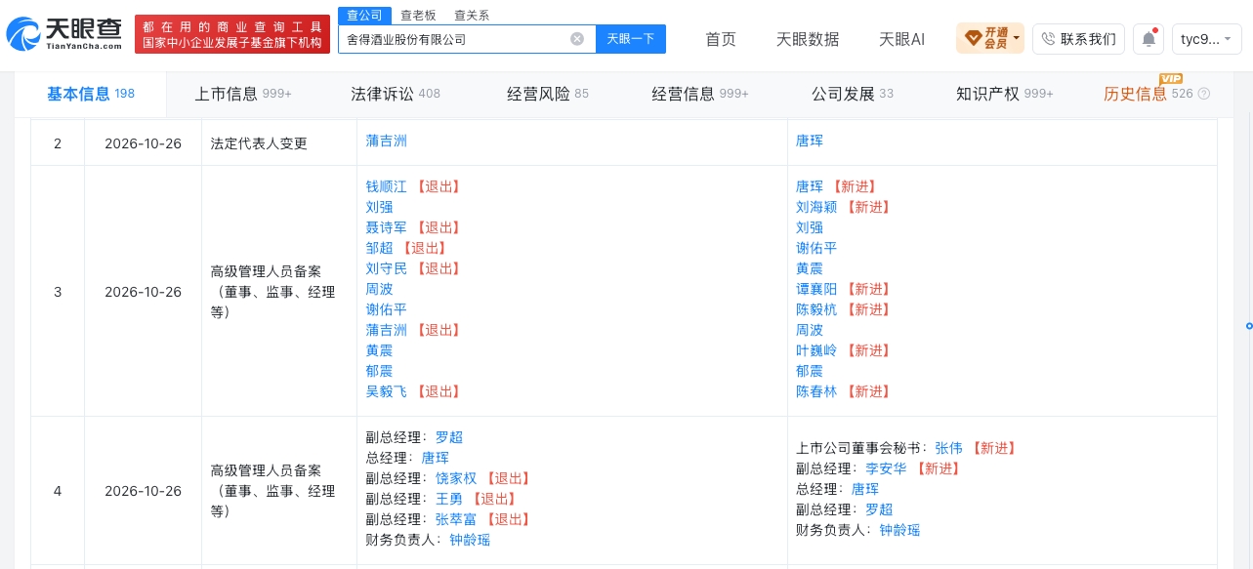Click the Tianyancha logo
The height and width of the screenshot is (569, 1253).
point(64,36)
